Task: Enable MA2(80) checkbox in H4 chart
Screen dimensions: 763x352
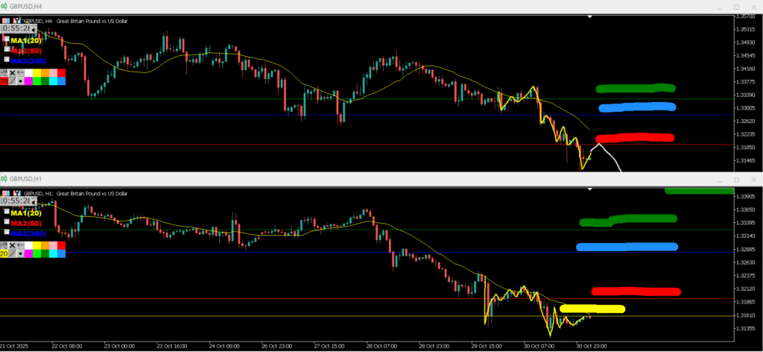Action: point(7,49)
